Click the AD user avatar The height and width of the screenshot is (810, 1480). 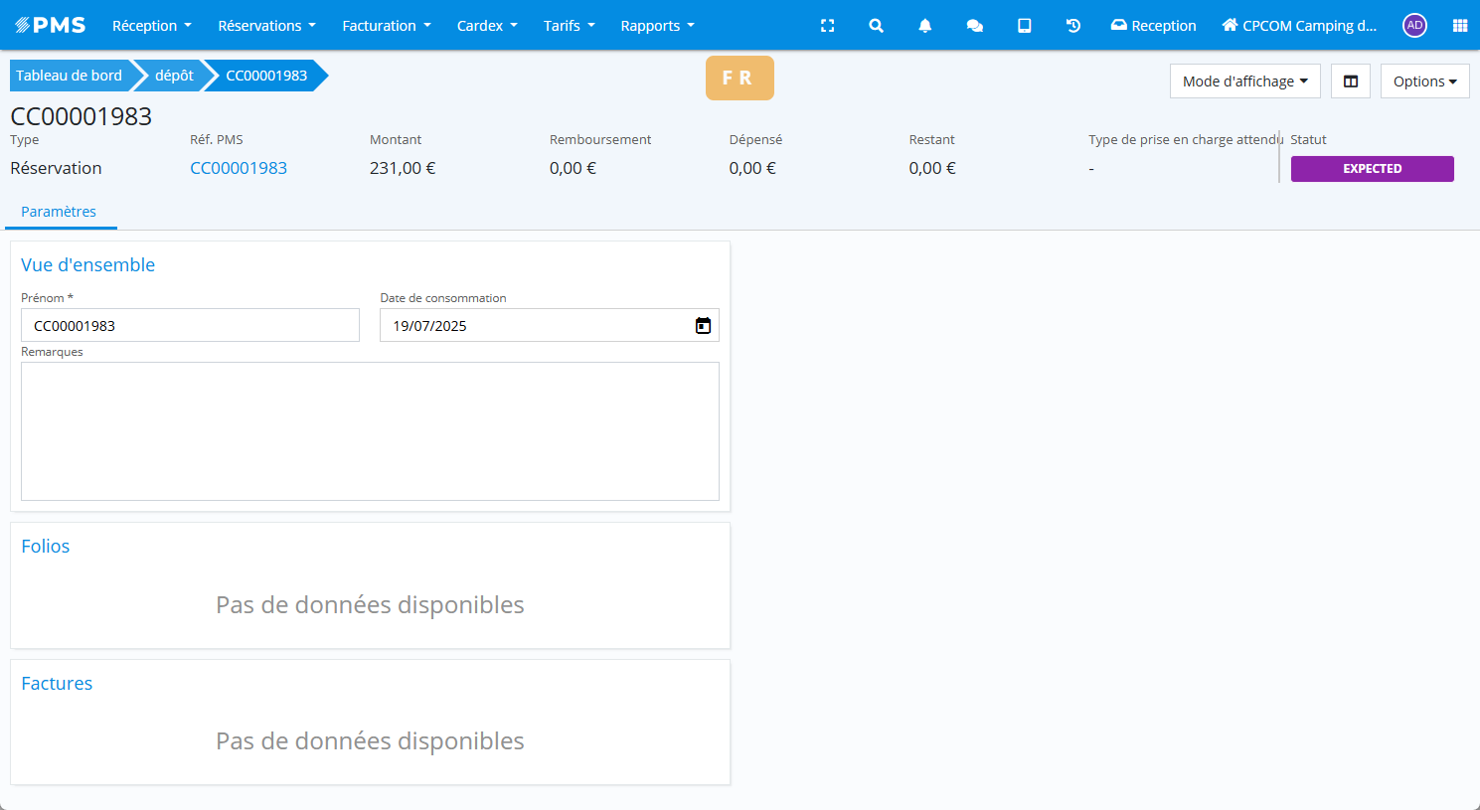click(1414, 26)
